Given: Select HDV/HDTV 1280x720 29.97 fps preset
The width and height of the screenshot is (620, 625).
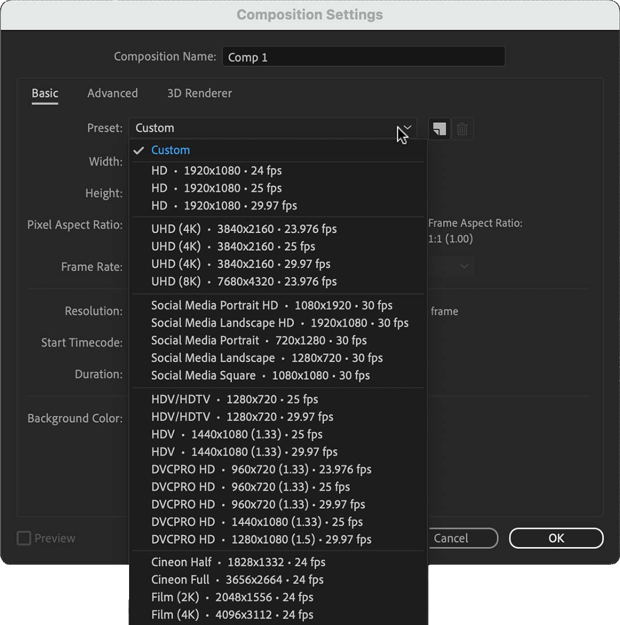Looking at the screenshot, I should pyautogui.click(x=278, y=417).
